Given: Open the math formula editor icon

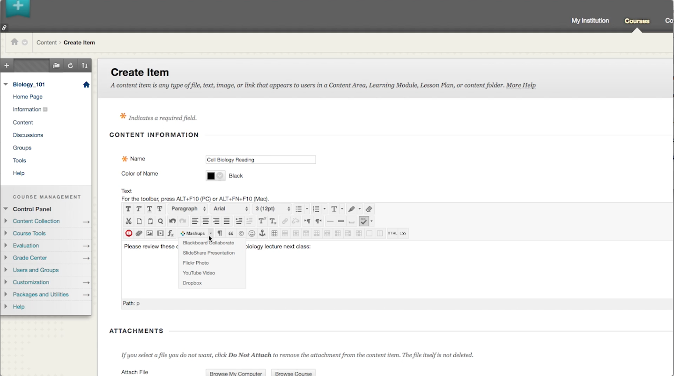Looking at the screenshot, I should pyautogui.click(x=171, y=233).
